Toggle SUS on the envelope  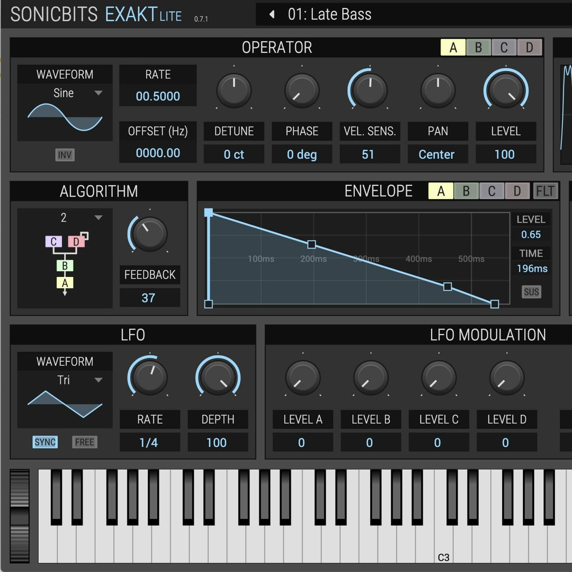(531, 292)
